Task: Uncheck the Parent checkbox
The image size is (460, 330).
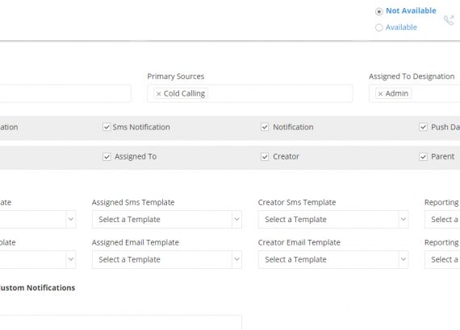Action: (423, 157)
